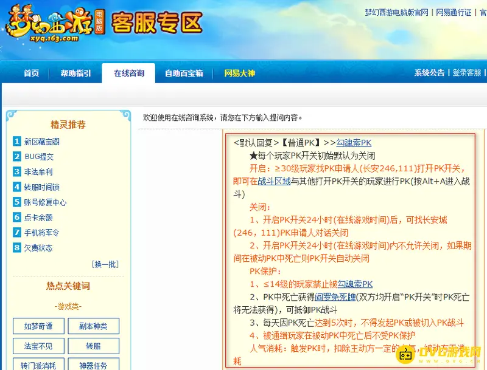Click the 登录客服 link
The image size is (487, 370).
(x=466, y=73)
